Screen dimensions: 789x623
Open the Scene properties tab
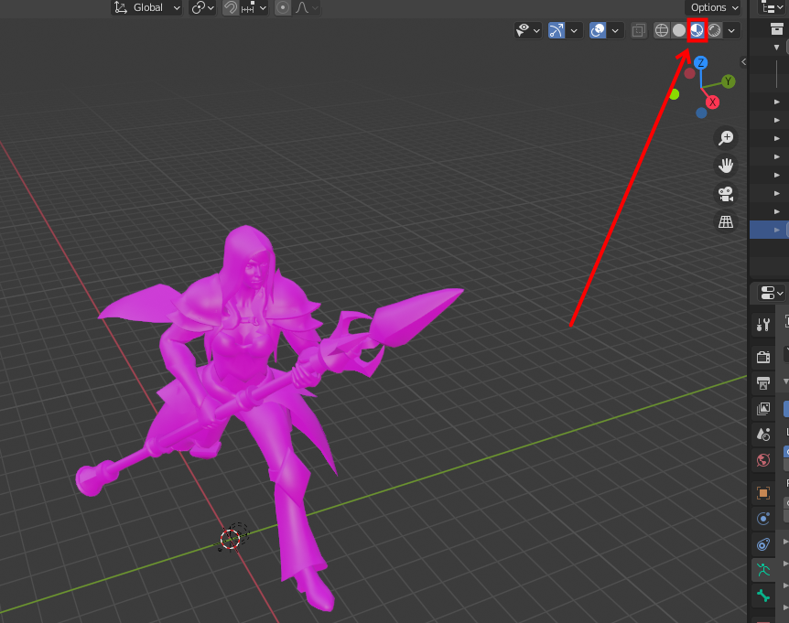pos(763,435)
